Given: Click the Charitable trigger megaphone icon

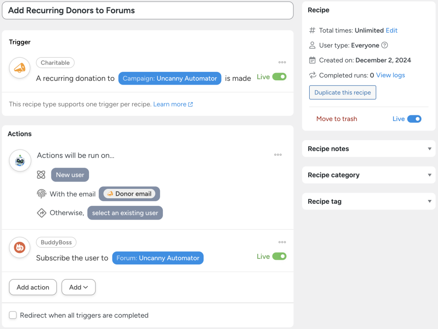Looking at the screenshot, I should 20,68.
